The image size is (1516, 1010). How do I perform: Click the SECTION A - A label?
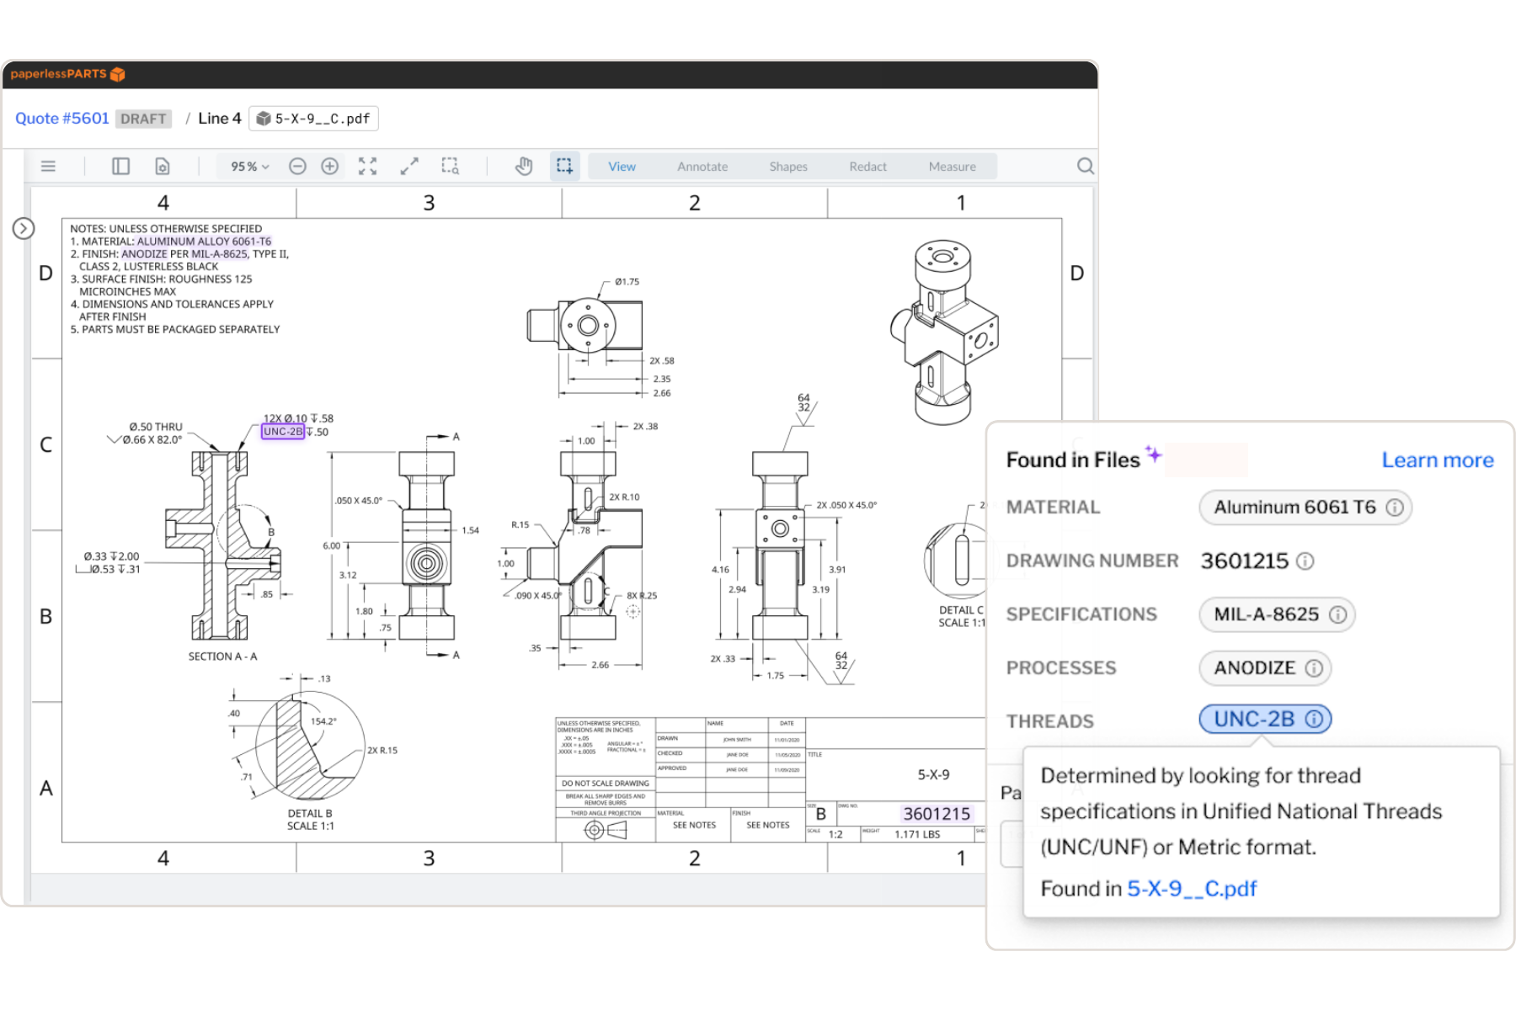tap(222, 656)
